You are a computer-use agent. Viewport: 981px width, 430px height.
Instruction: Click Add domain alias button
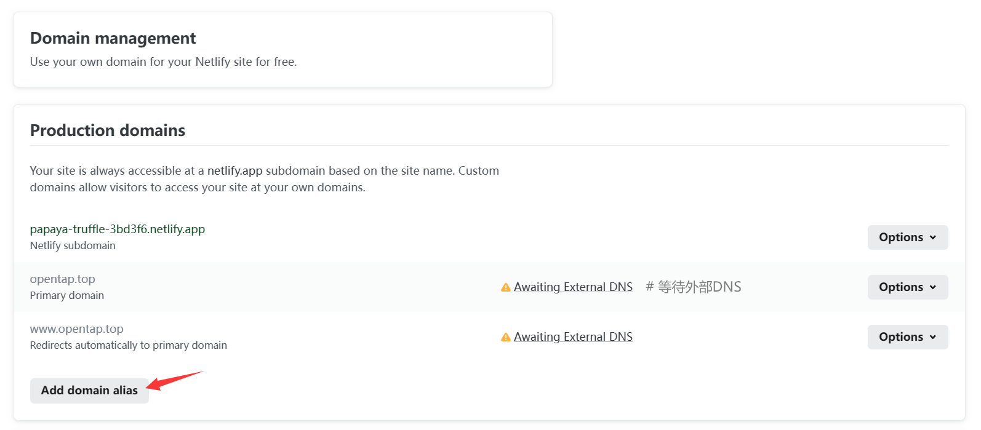(x=89, y=391)
